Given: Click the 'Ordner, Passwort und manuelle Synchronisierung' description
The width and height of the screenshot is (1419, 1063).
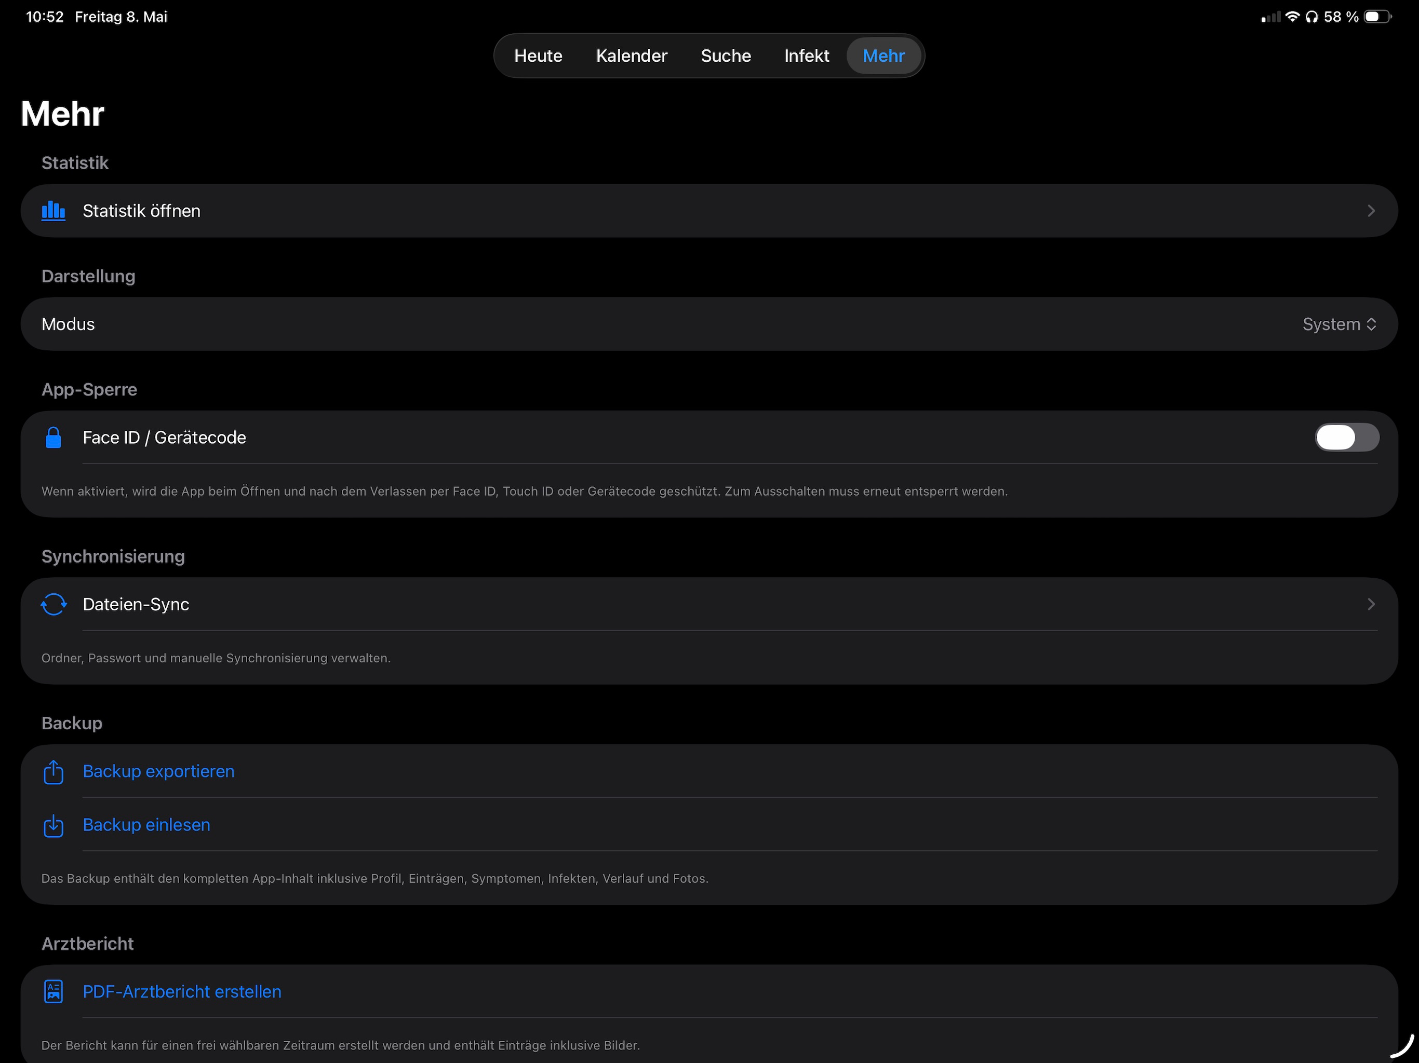Looking at the screenshot, I should (x=216, y=659).
